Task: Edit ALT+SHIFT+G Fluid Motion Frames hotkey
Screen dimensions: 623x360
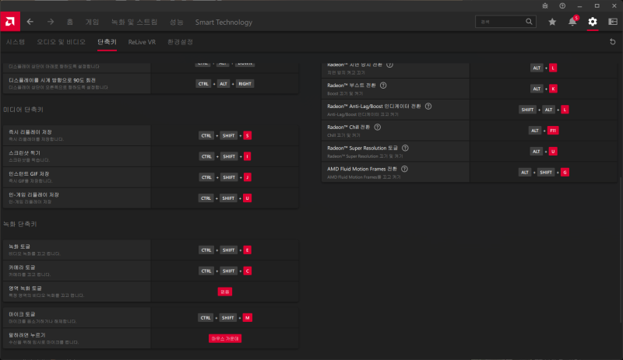Action: 544,173
